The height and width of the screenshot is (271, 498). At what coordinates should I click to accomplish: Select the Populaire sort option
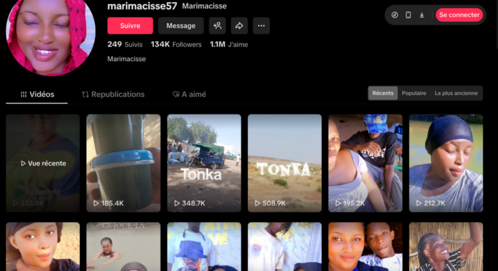(414, 93)
